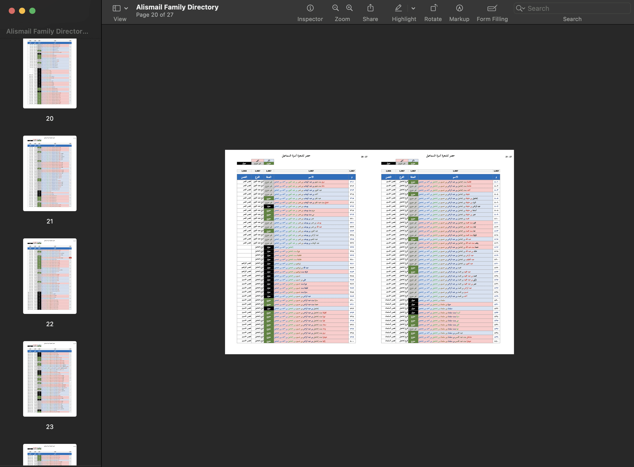
Task: Click the zoom in magnifier icon
Action: coord(349,8)
